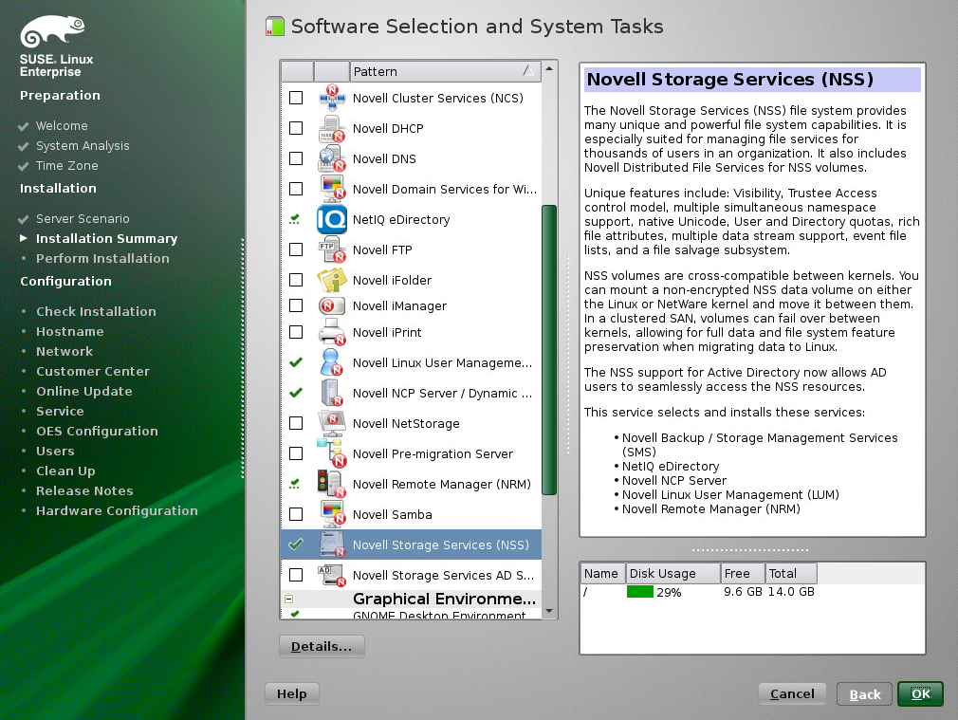Viewport: 958px width, 720px height.
Task: Enable the Novell DHCP checkbox
Action: point(295,128)
